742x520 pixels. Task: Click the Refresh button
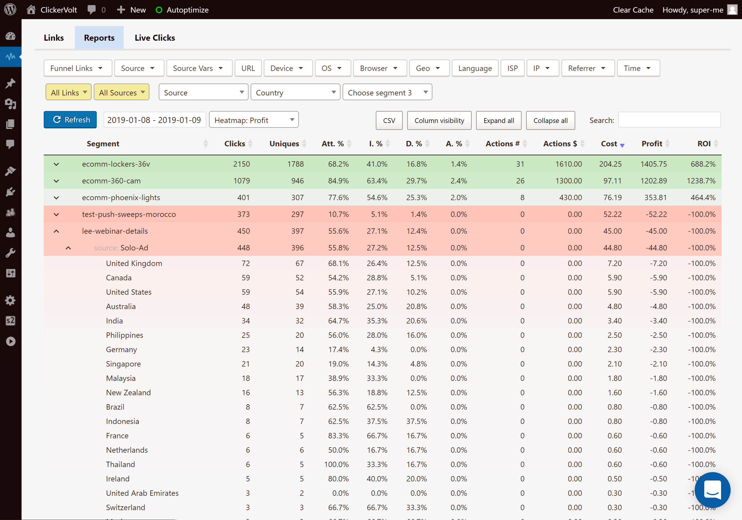pos(70,120)
